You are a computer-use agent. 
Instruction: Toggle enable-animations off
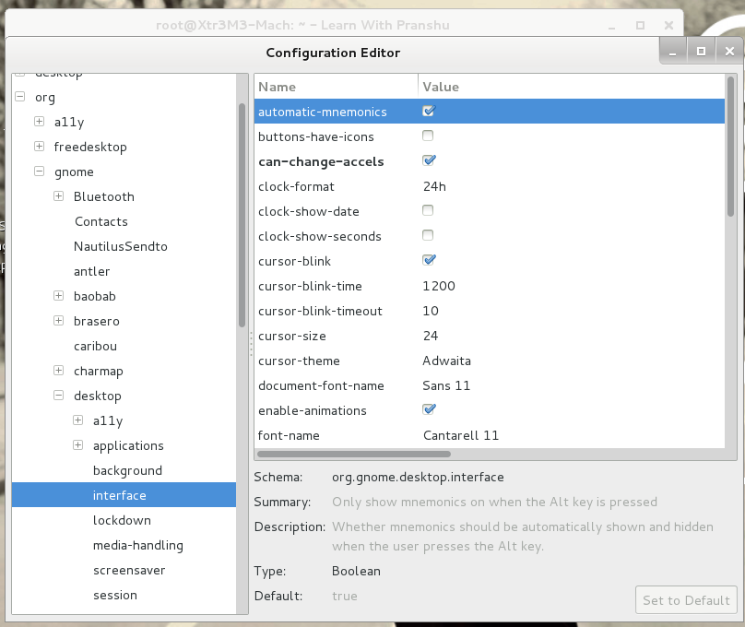(x=428, y=408)
